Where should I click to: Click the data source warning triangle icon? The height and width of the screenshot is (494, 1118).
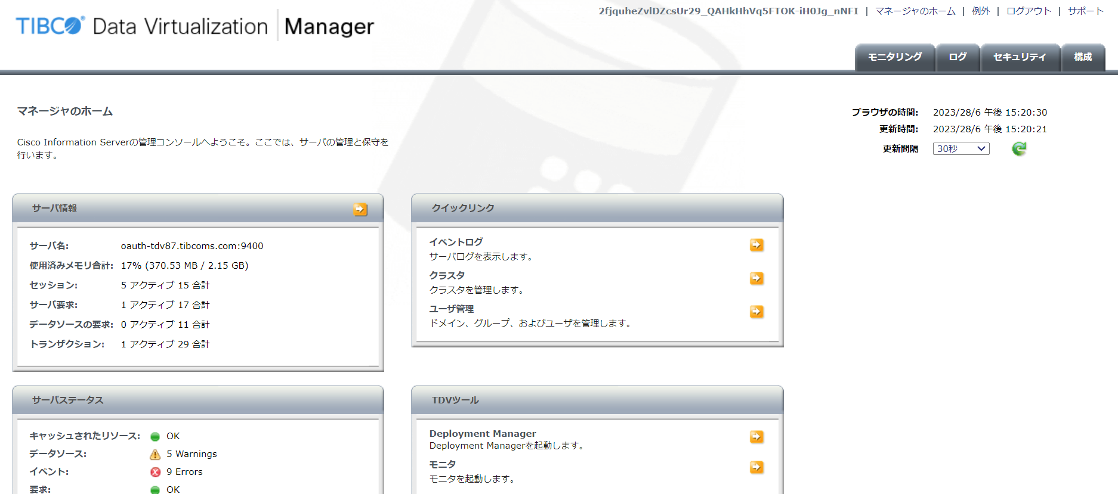click(x=155, y=455)
